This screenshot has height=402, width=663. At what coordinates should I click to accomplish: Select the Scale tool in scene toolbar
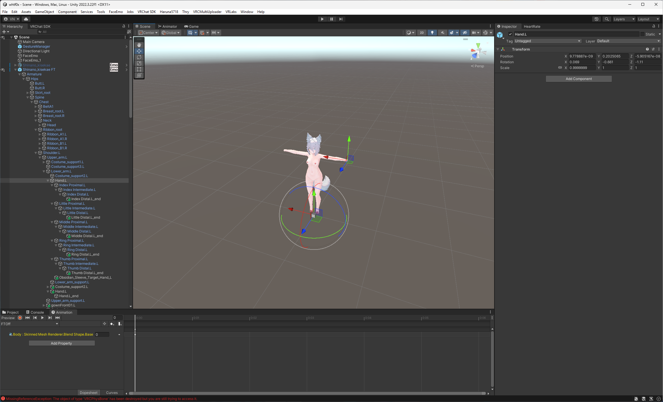point(139,63)
